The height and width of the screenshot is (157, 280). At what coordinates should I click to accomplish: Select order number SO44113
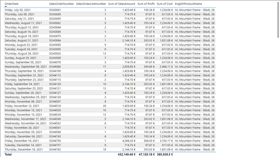tap(55, 75)
